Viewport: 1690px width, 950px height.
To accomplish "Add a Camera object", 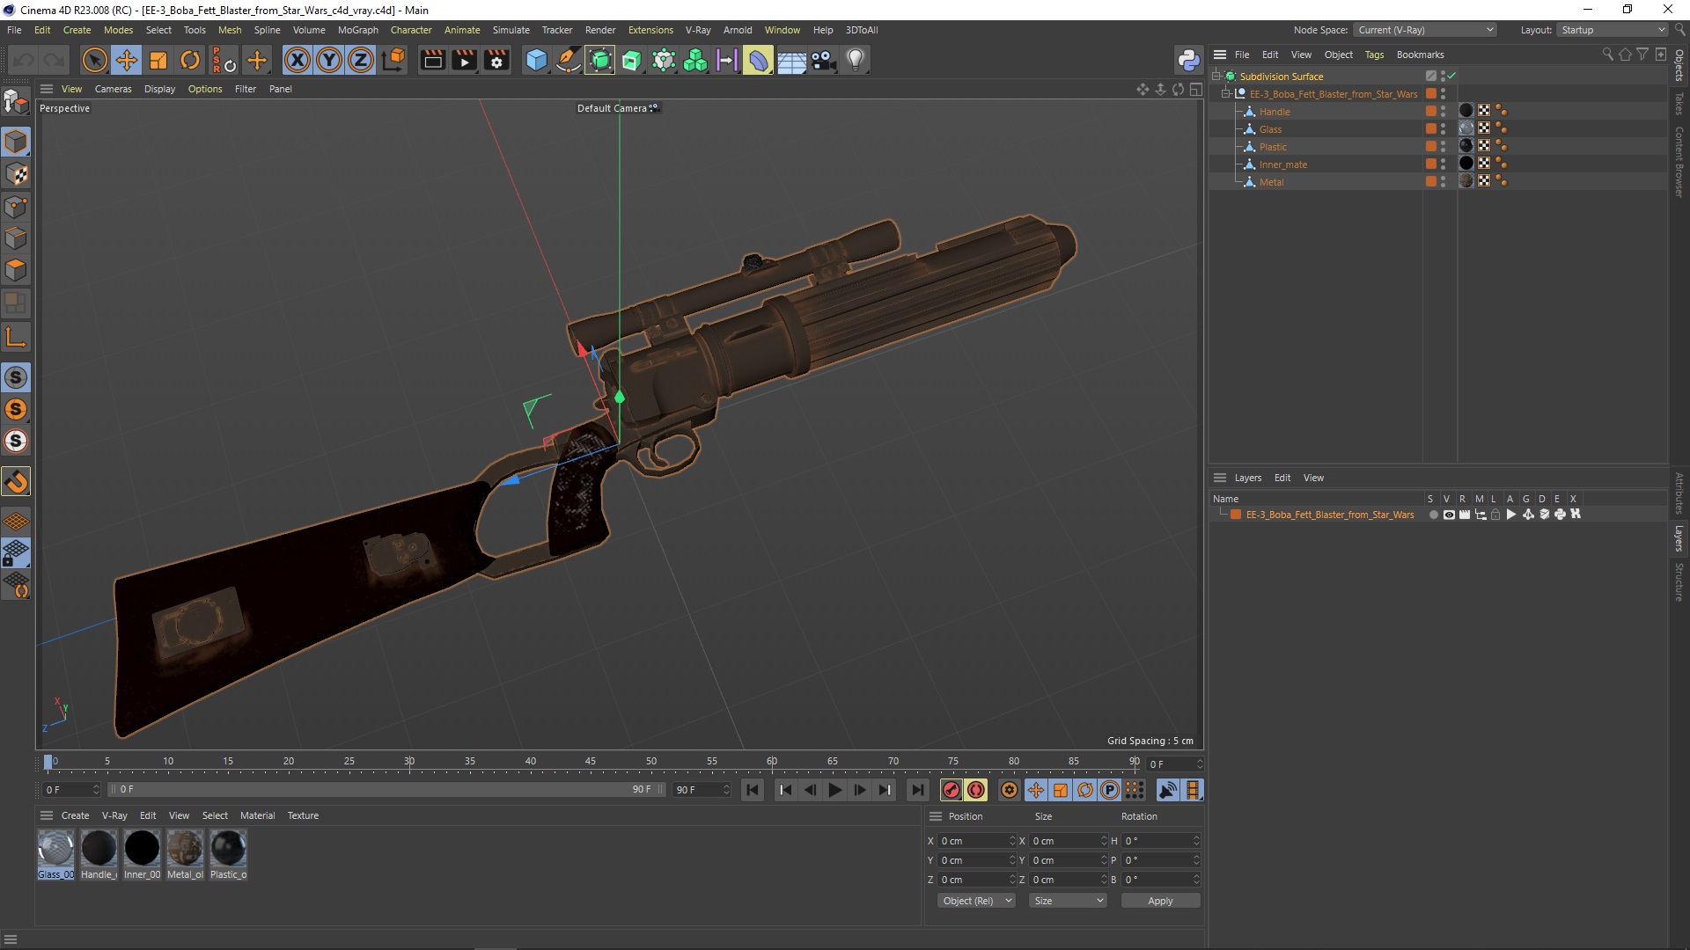I will (x=823, y=60).
